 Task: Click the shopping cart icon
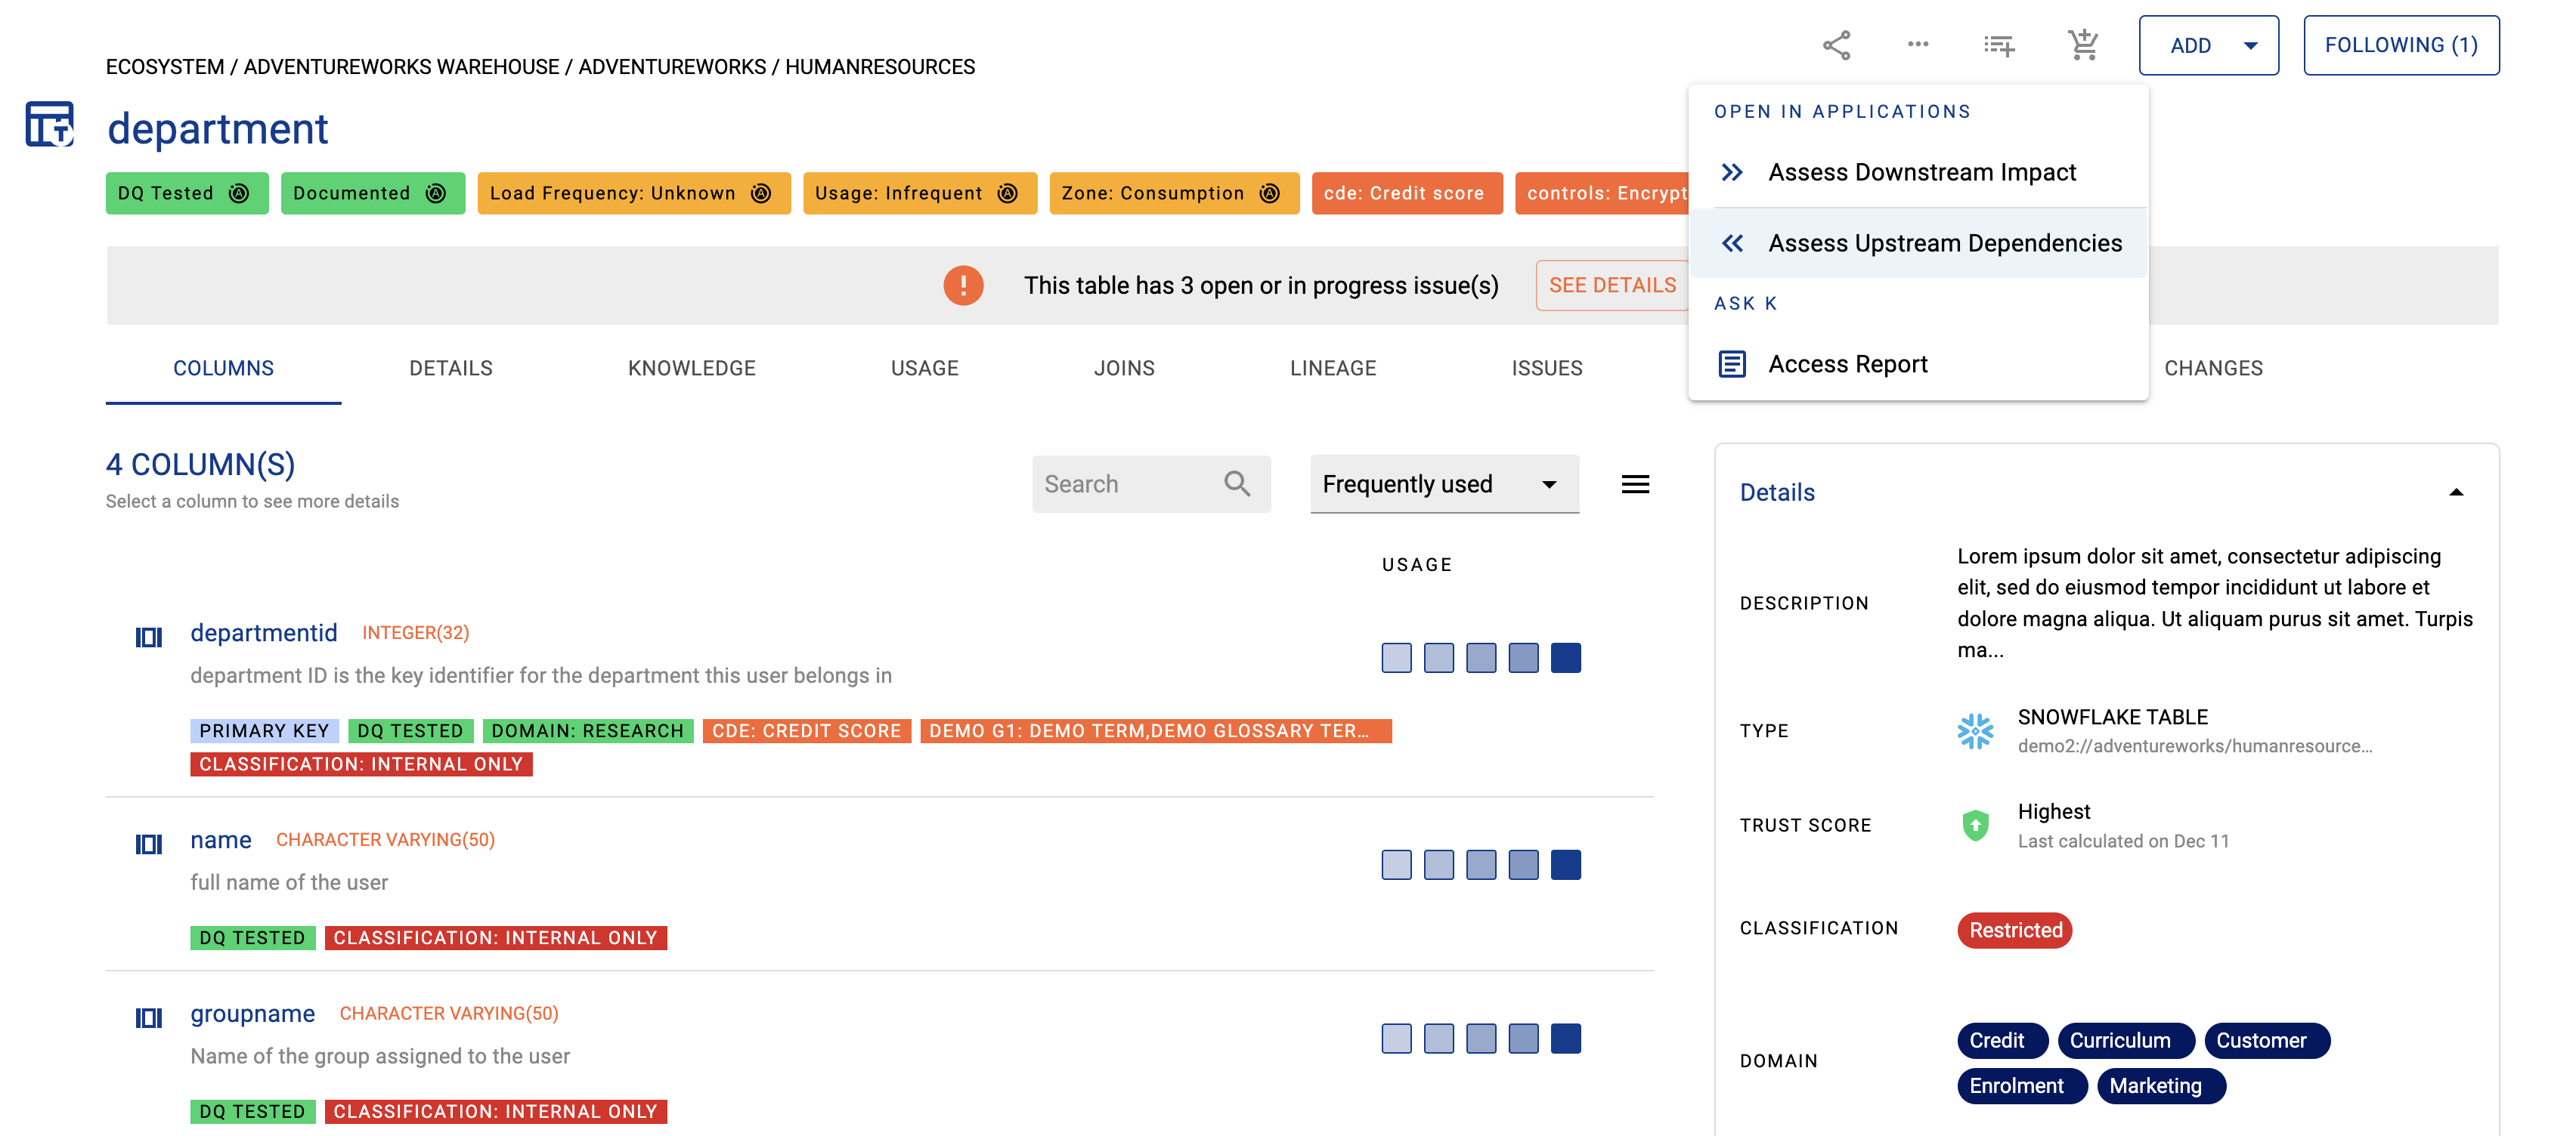(x=2083, y=45)
